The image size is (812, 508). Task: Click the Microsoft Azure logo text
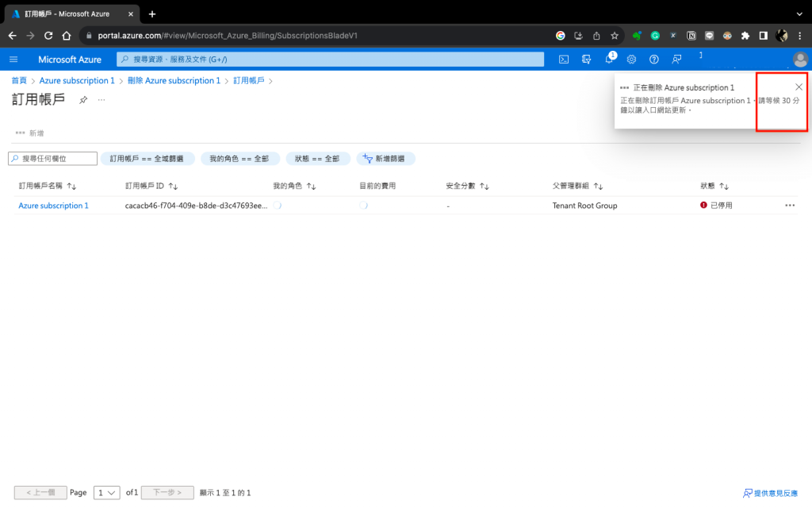click(x=70, y=59)
